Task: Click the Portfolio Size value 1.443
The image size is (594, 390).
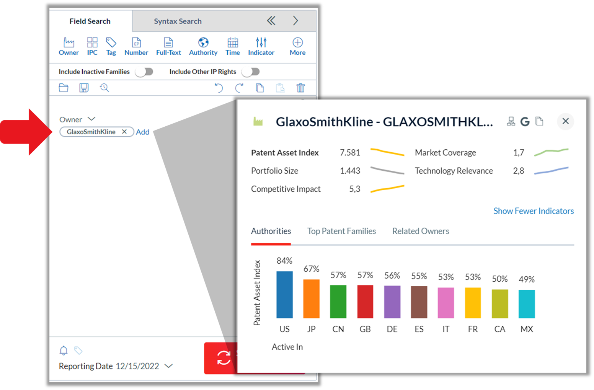Action: (x=350, y=171)
